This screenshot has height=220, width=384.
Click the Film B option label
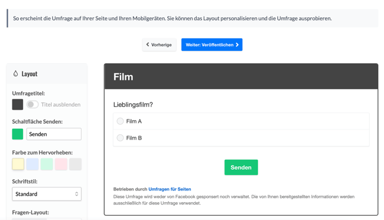click(134, 138)
